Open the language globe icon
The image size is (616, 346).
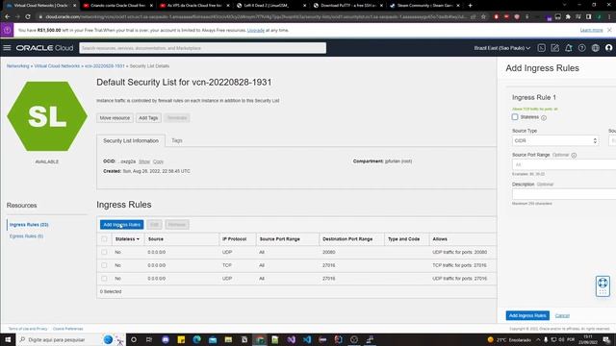(596, 48)
